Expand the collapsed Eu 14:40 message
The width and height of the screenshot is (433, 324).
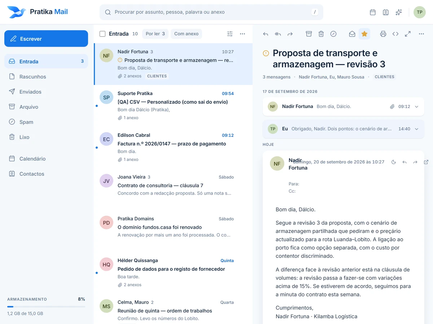coord(344,129)
